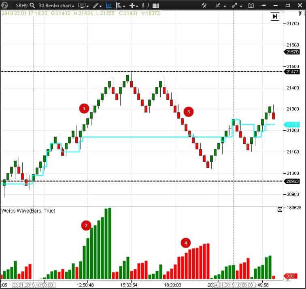Open the crosshair plus tool dropdown
Screen dimensions: 306x289
[134, 6]
